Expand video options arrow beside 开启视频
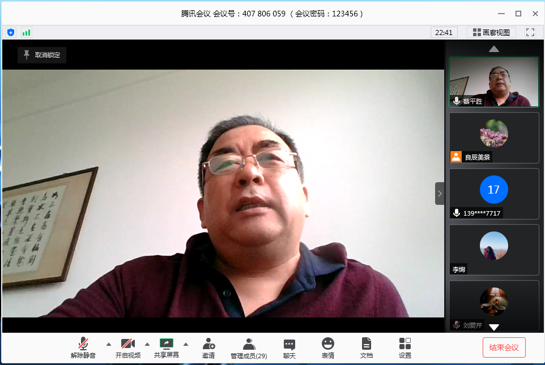Viewport: 545px width, 365px height. point(147,344)
